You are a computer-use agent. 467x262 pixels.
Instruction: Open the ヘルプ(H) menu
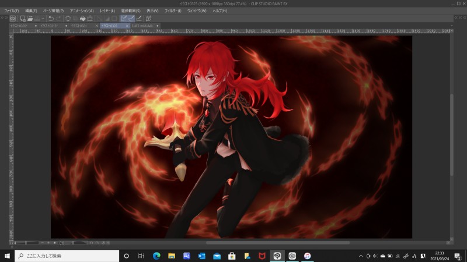click(220, 10)
